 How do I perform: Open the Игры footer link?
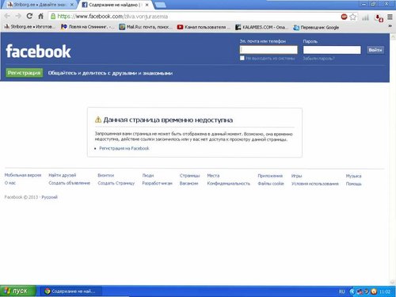click(296, 176)
